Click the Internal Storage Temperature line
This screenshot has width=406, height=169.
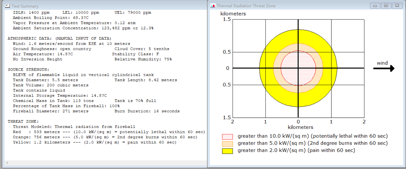coord(60,96)
